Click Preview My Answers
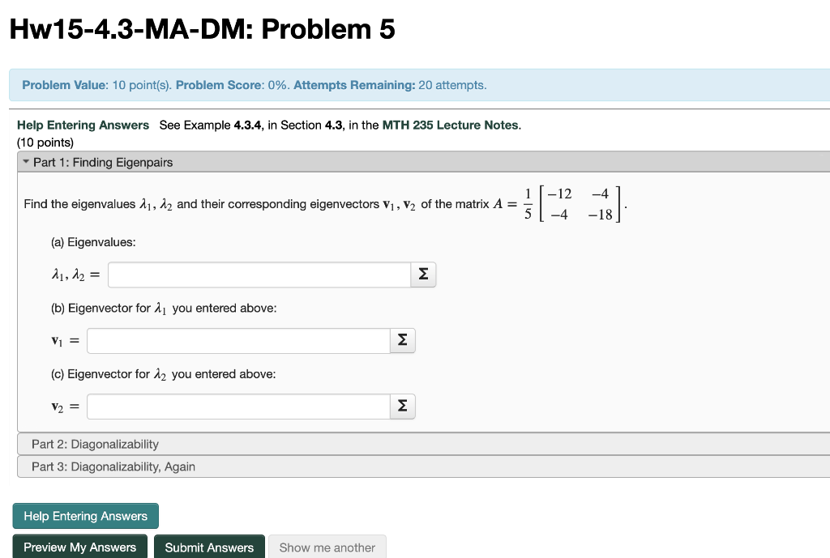Screen dimensions: 830x558 coord(79,547)
